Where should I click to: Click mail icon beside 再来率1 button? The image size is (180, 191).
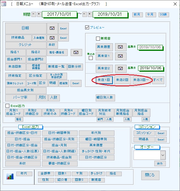point(121,56)
